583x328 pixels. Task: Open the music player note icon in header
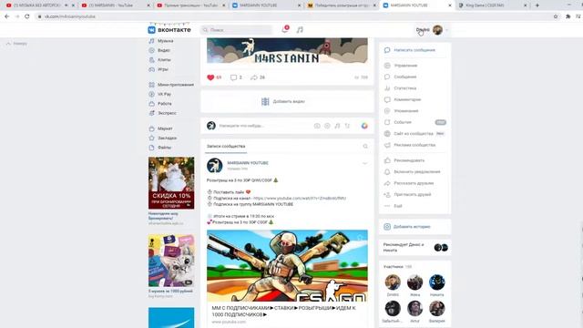pos(300,30)
